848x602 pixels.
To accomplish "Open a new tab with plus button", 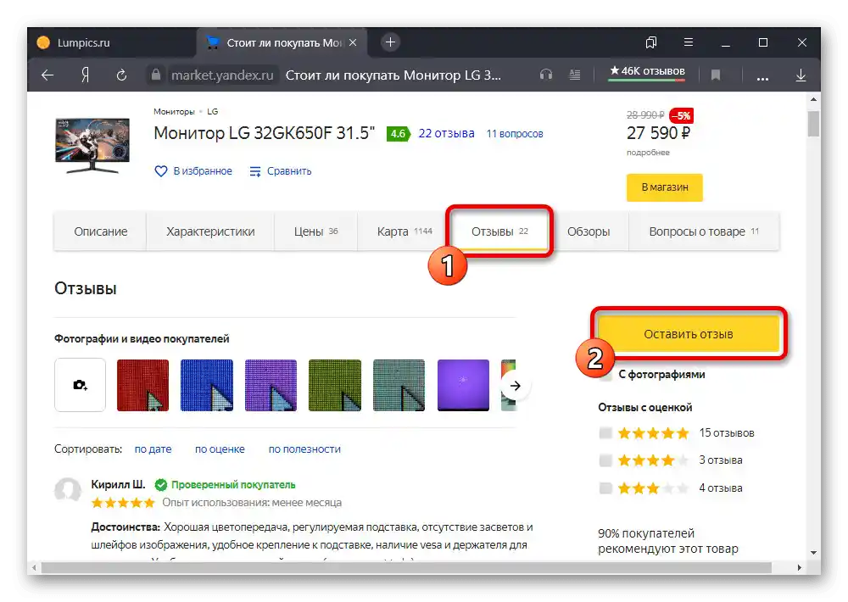I will click(390, 42).
